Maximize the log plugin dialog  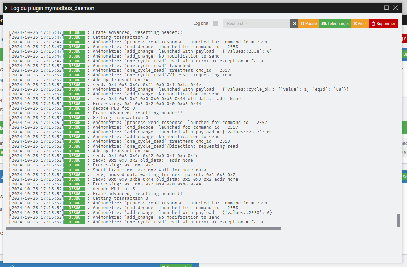386,8
